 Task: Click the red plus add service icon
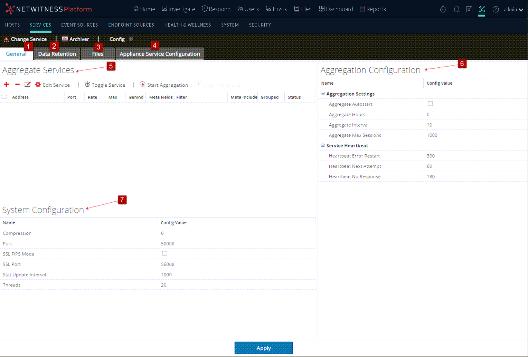click(x=6, y=85)
